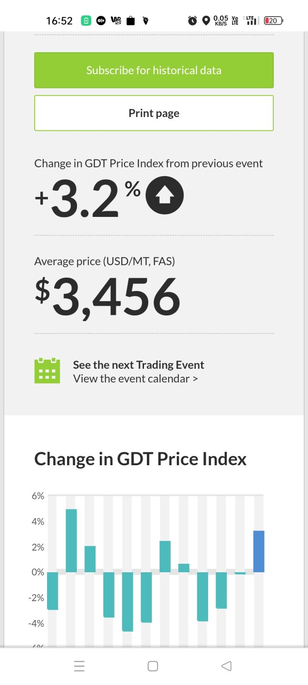Tap the battery level indicator
The width and height of the screenshot is (308, 685).
[273, 20]
